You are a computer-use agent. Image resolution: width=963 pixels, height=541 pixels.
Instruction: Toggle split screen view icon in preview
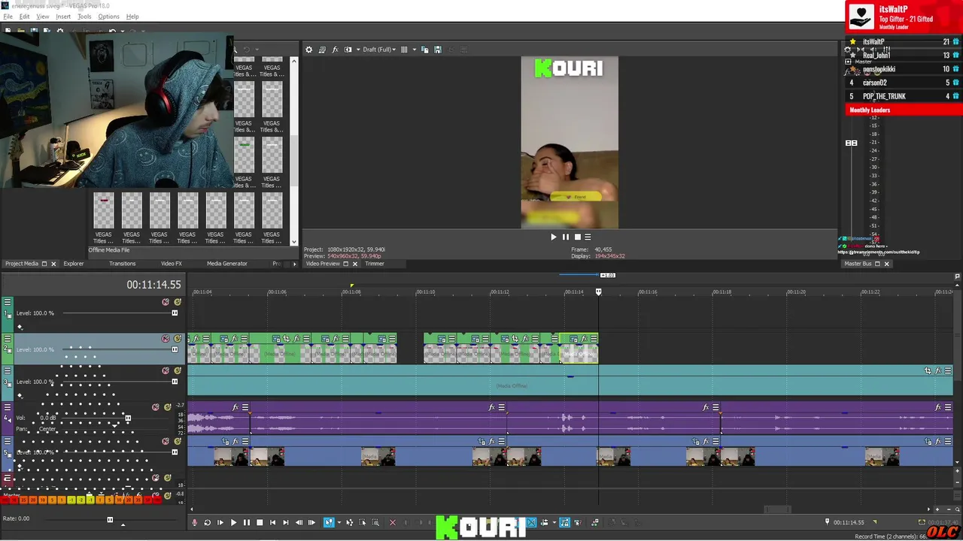point(348,50)
